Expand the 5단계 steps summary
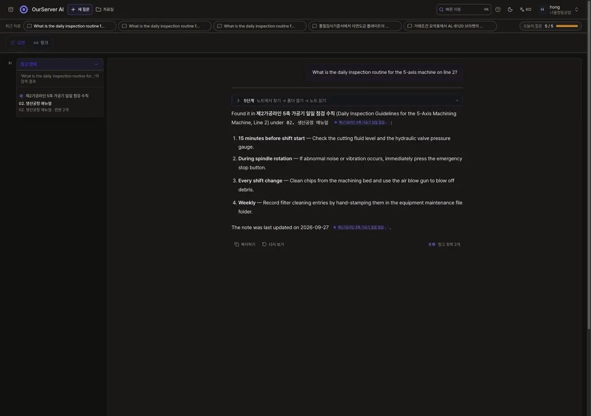 click(x=347, y=100)
